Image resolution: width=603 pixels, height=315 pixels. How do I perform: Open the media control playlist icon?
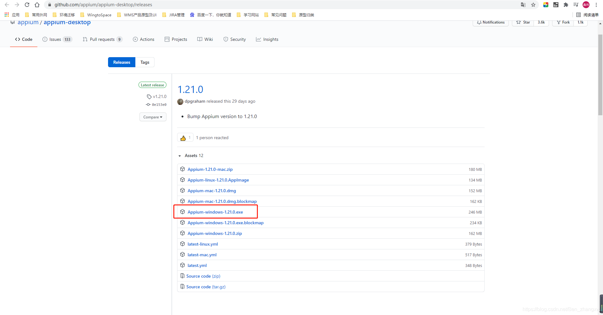pos(576,5)
